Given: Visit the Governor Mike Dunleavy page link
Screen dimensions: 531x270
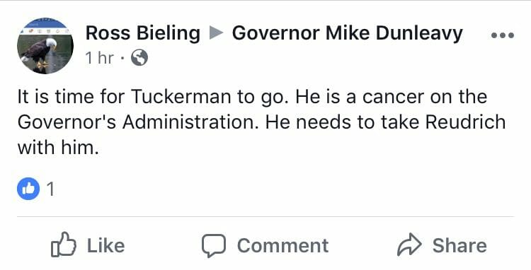Looking at the screenshot, I should pyautogui.click(x=347, y=33).
